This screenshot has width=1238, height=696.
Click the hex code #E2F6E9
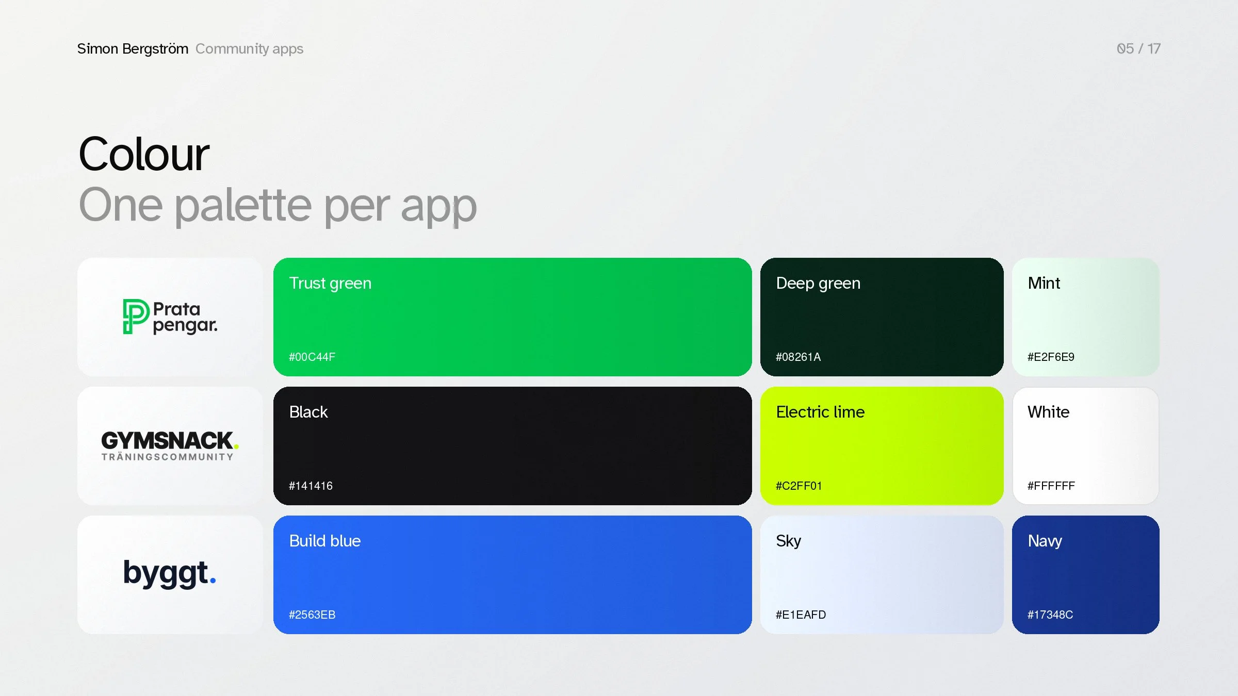coord(1051,357)
